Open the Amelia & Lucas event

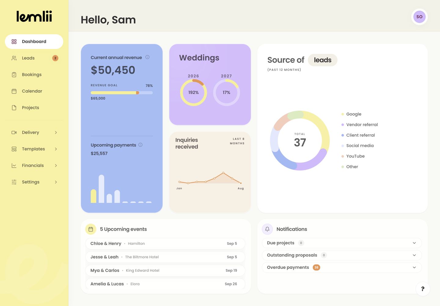pos(165,284)
